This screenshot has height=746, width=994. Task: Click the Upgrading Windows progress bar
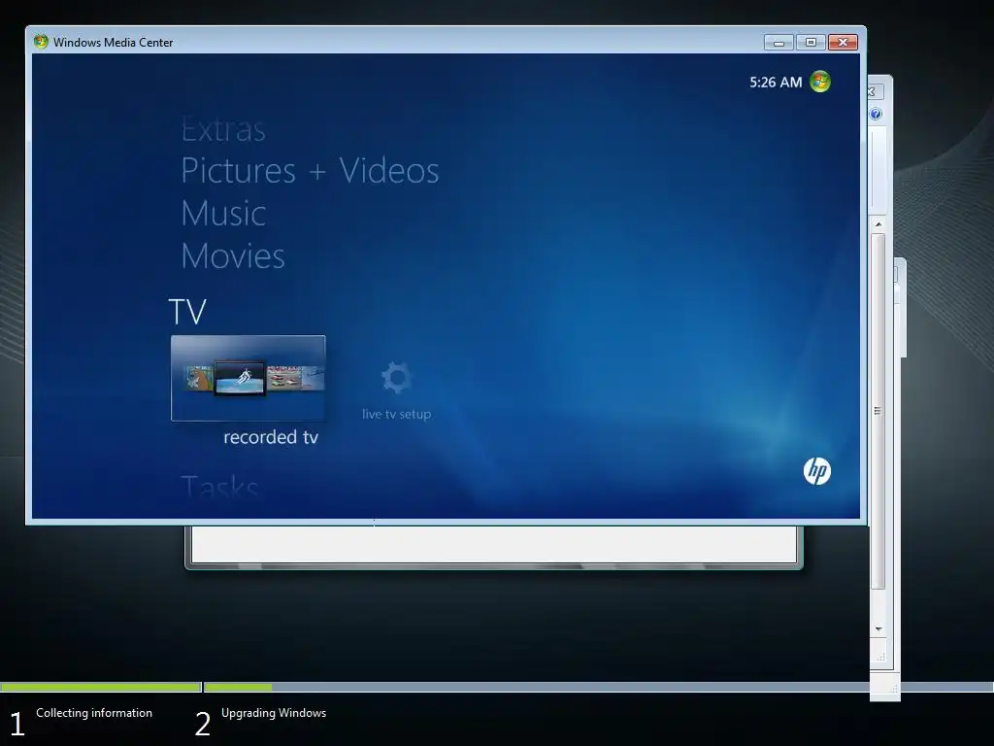tap(598, 687)
